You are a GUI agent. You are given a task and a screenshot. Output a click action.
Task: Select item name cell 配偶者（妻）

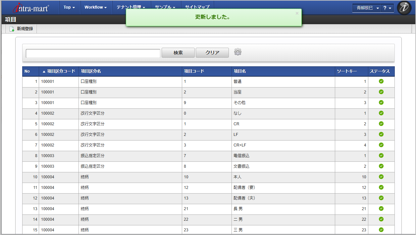pos(283,188)
